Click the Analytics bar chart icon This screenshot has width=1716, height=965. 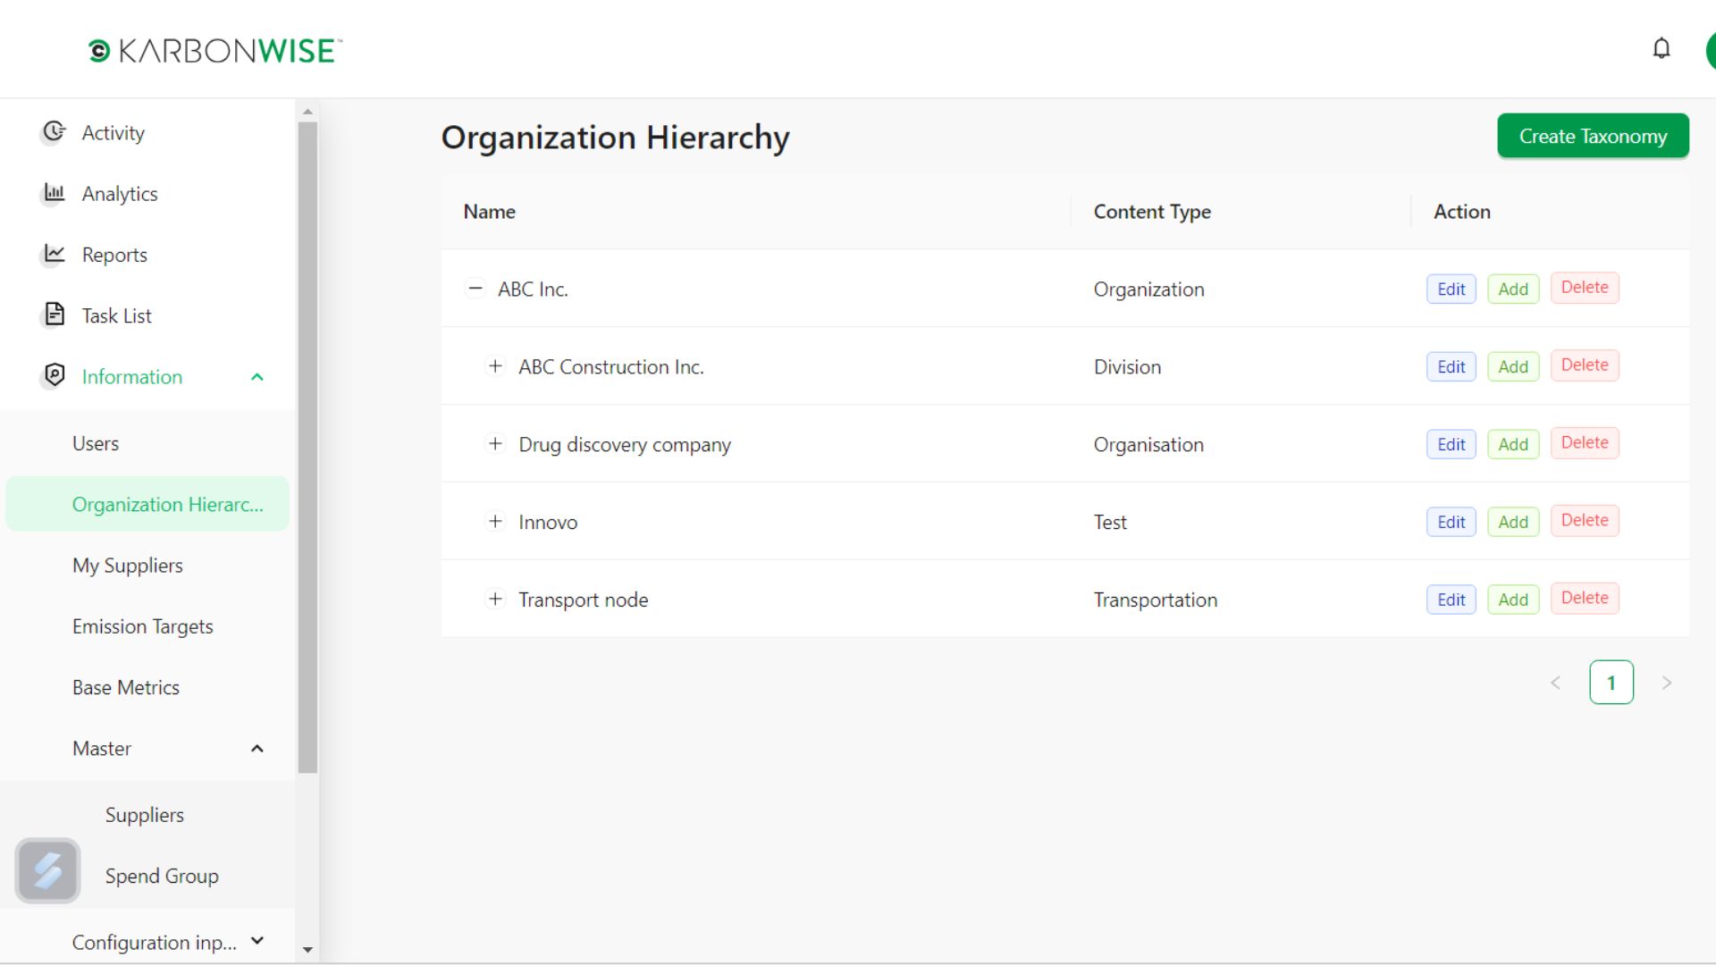pos(55,193)
